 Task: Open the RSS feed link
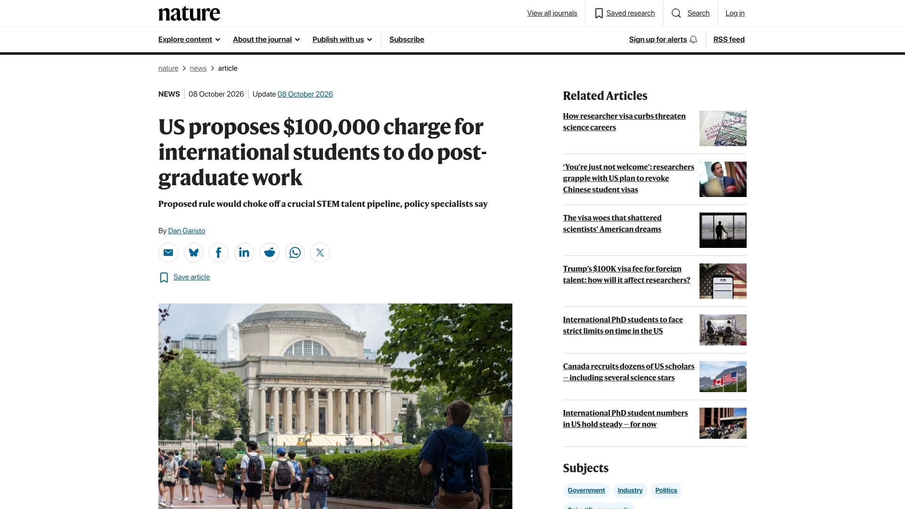coord(729,40)
